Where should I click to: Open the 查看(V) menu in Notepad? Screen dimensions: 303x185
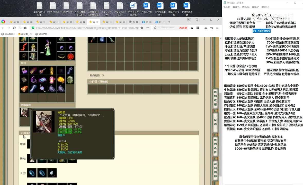pyautogui.click(x=255, y=7)
